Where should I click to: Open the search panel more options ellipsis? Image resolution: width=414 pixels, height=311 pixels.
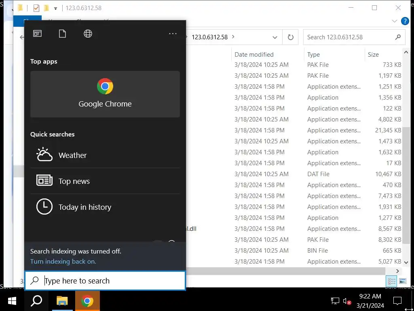click(173, 34)
